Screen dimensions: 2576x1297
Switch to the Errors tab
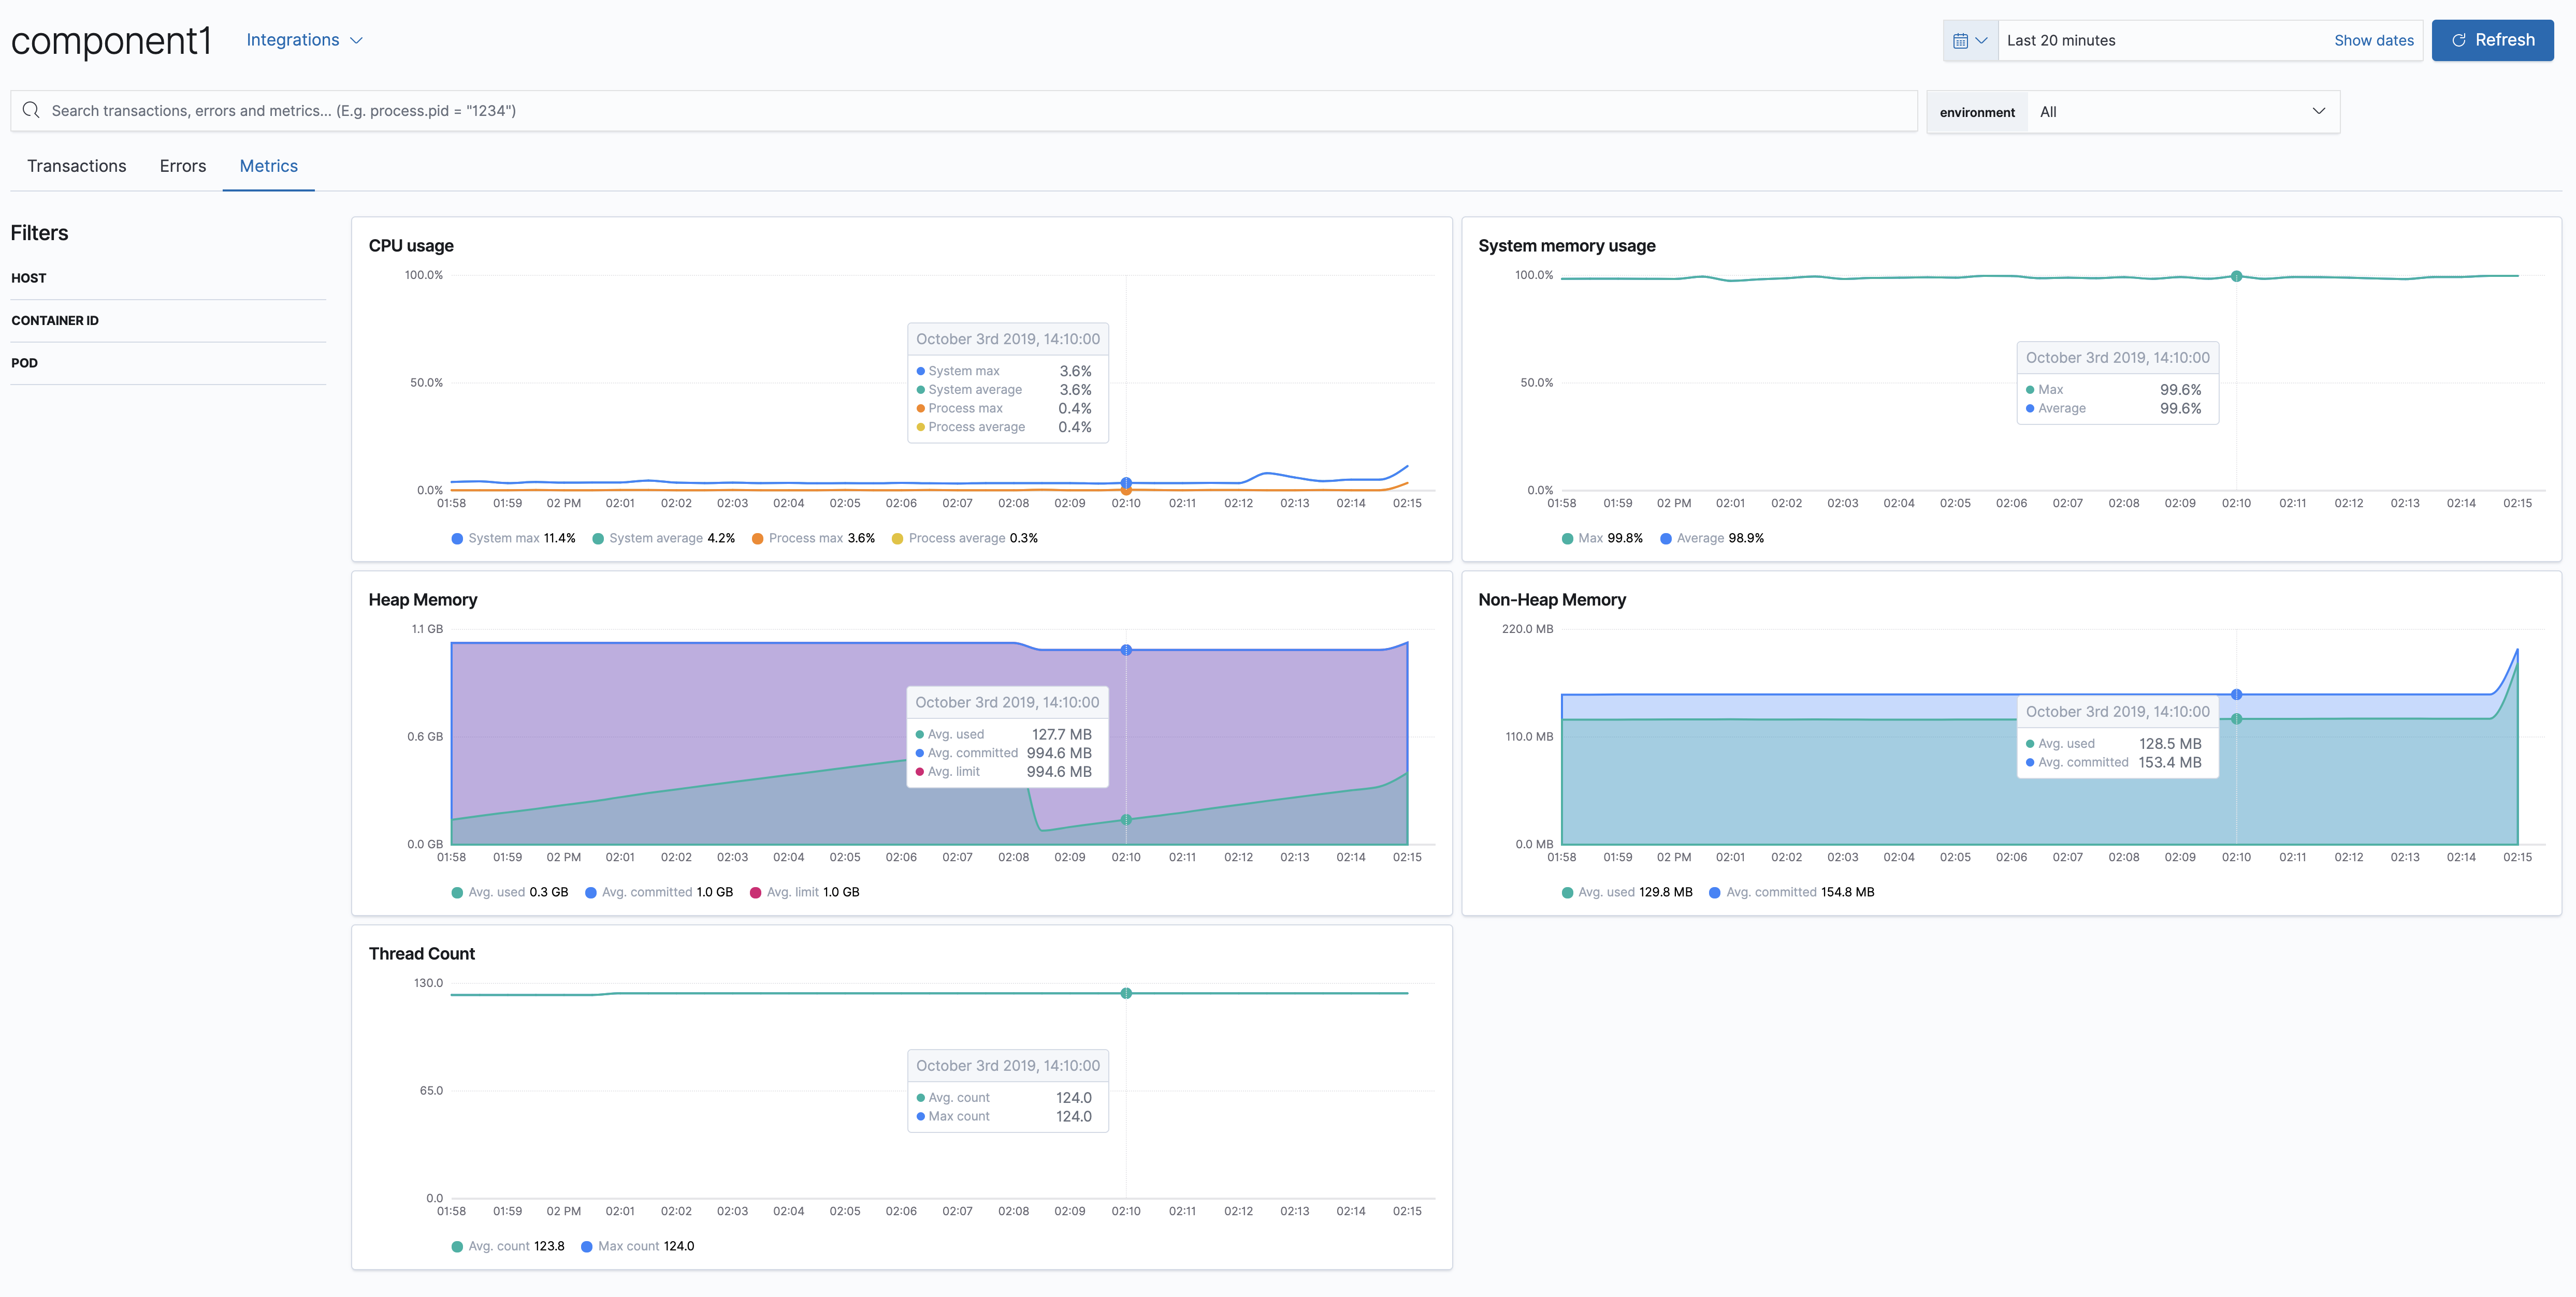coord(182,166)
